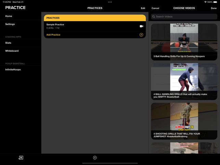Tap the video camera icon on Sample Practice
This screenshot has height=165, width=220.
pyautogui.click(x=141, y=26)
